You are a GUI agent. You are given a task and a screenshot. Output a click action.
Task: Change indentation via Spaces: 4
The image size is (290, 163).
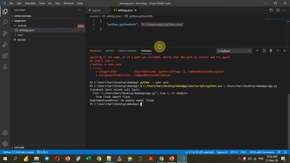[222, 152]
